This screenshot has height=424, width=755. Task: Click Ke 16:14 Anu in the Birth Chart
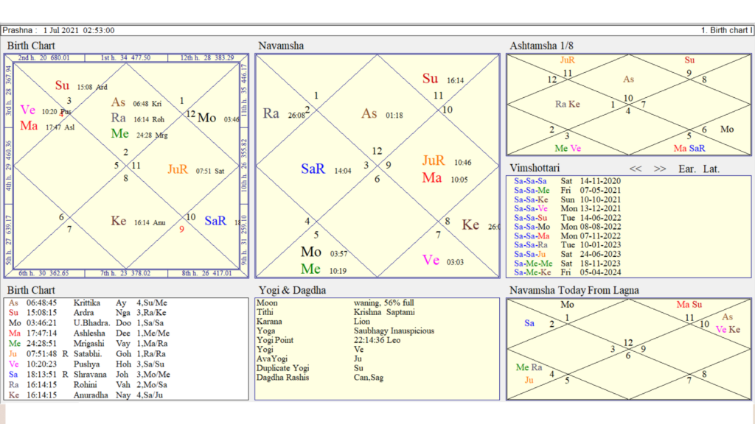click(138, 222)
